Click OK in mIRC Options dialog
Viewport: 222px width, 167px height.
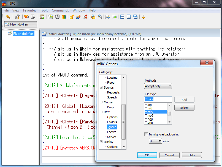coord(147,155)
